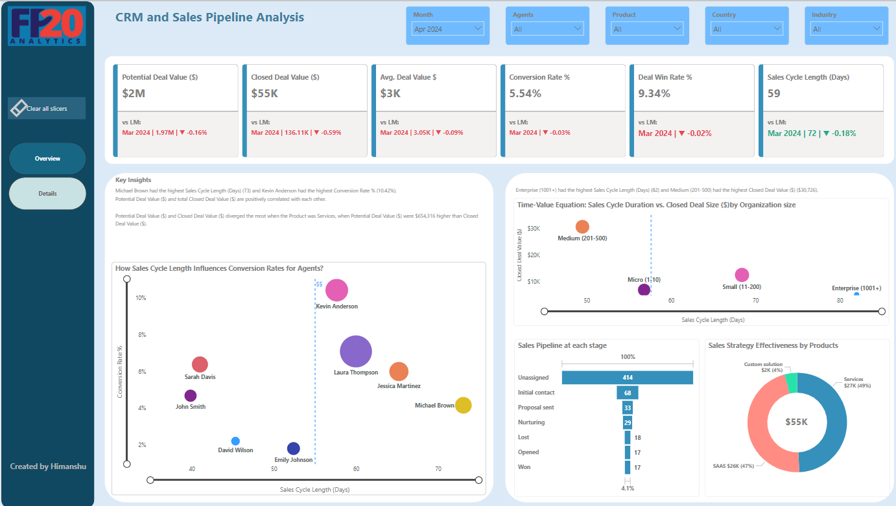Expand the Agents filter dropdown
Screen dimensions: 896x506
click(548, 29)
